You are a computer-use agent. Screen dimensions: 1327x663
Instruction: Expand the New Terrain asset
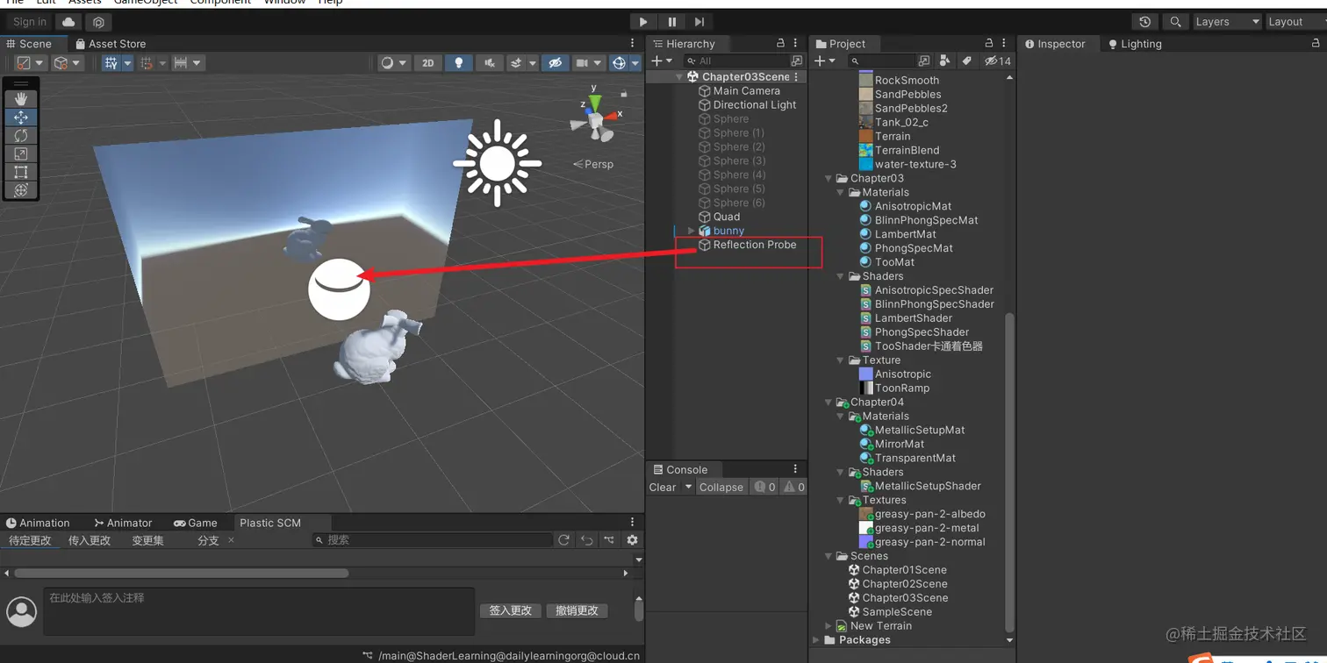(828, 626)
